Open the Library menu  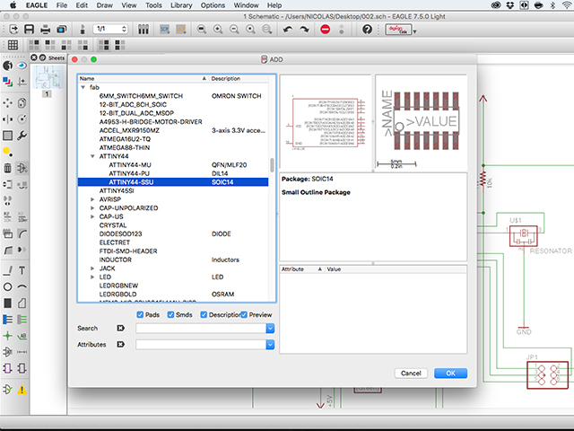pos(181,5)
